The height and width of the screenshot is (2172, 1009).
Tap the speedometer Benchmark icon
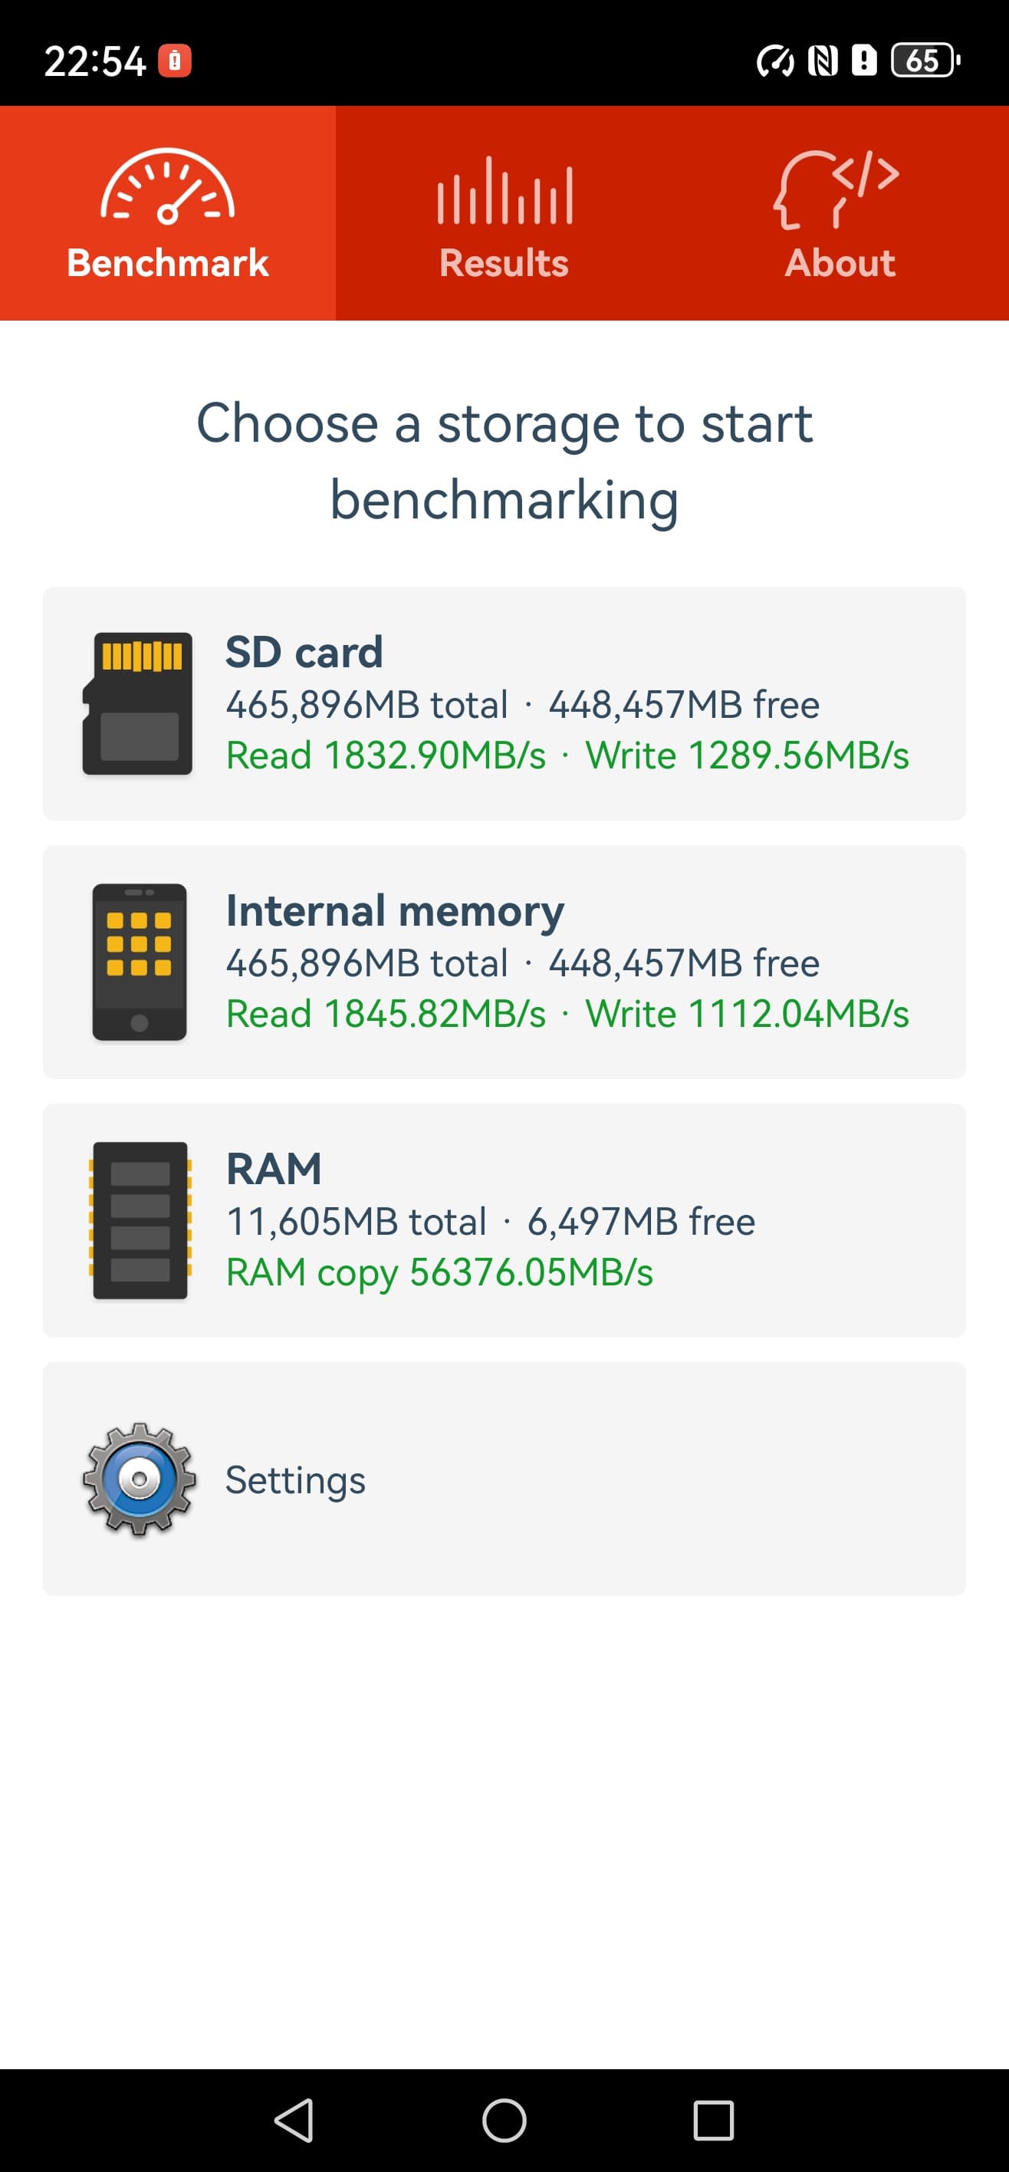coord(168,186)
